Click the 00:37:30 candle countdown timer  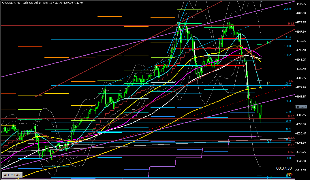(284, 168)
